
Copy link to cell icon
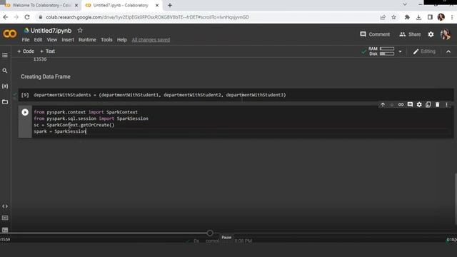coord(401,105)
